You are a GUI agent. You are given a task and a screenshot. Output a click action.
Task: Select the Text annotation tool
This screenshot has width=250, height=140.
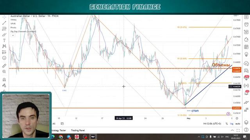4,40
